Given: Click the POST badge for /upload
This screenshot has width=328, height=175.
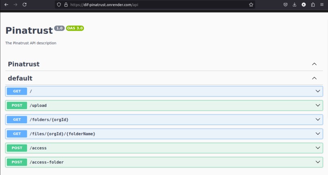Looking at the screenshot, I should [x=17, y=105].
